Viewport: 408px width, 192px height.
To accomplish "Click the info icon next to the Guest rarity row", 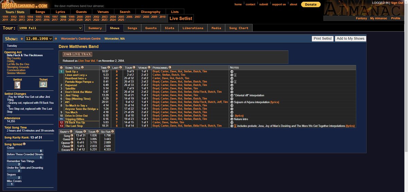I will click(71, 139).
